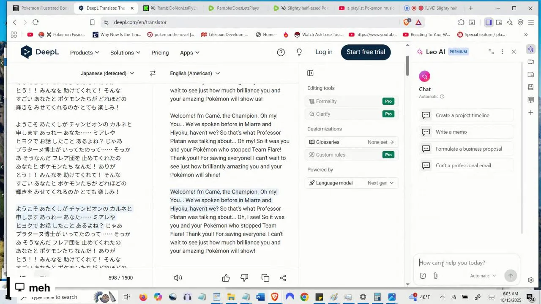The height and width of the screenshot is (304, 541).
Task: Add new sidebar item plus
Action: coord(531,113)
